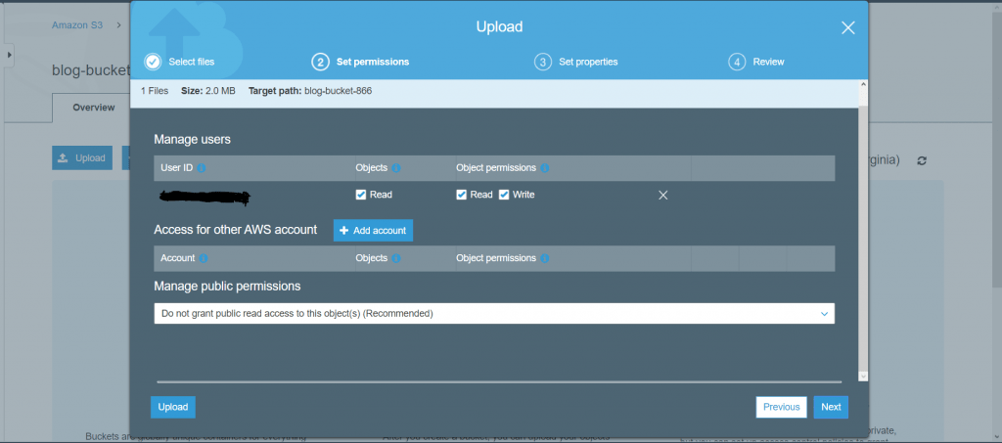Click info icon beside Objects in Manage users
Viewport: 1002px width, 443px height.
(396, 168)
